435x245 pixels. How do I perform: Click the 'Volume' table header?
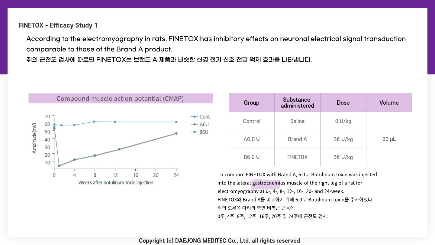389,103
